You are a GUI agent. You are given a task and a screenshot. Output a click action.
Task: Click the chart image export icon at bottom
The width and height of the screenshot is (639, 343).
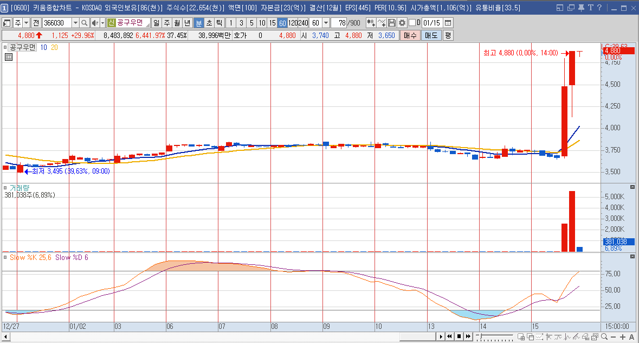pyautogui.click(x=595, y=336)
